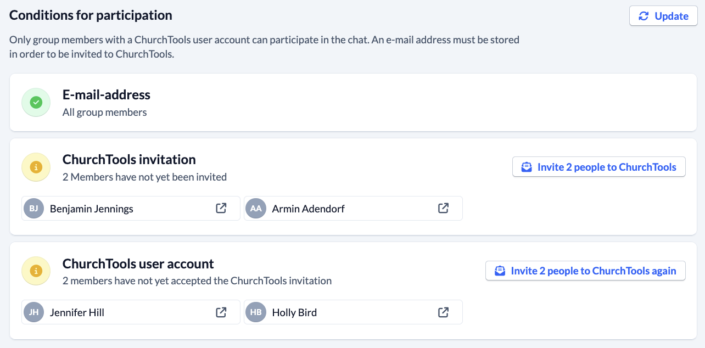Viewport: 705px width, 348px height.
Task: Click the Update button
Action: point(663,16)
